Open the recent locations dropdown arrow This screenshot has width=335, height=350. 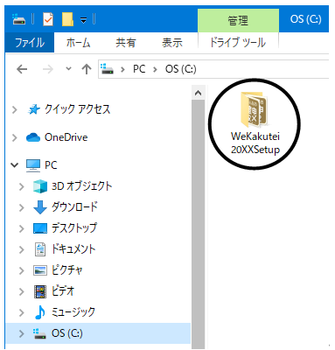click(68, 69)
